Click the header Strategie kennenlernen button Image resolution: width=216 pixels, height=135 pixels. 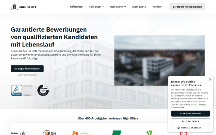187,7
